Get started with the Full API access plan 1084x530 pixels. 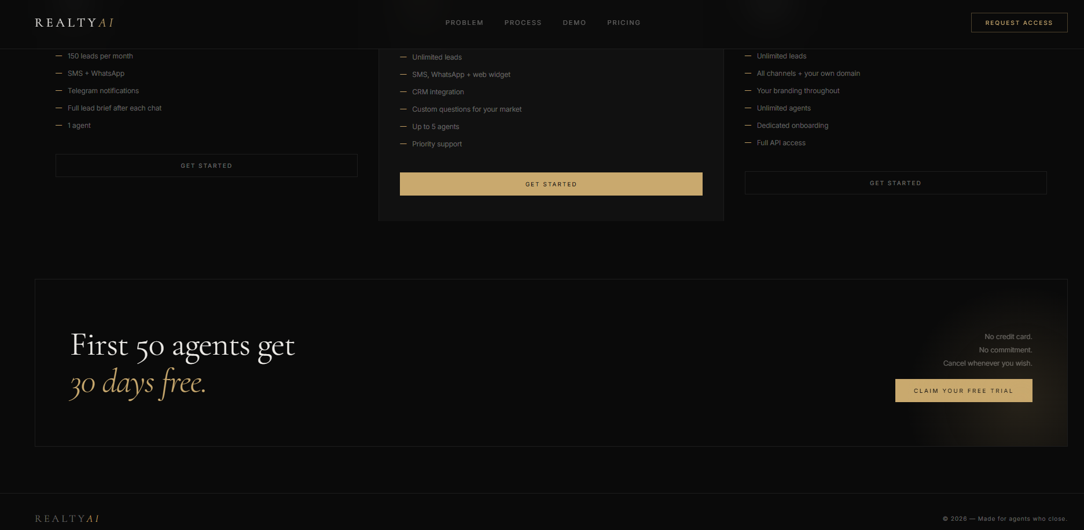pos(895,183)
